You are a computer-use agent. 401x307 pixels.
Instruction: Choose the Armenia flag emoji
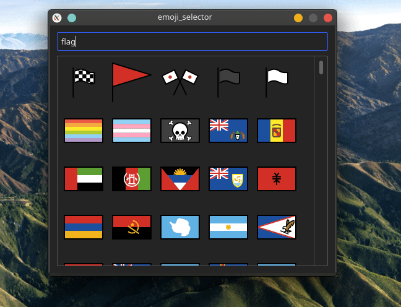[84, 227]
